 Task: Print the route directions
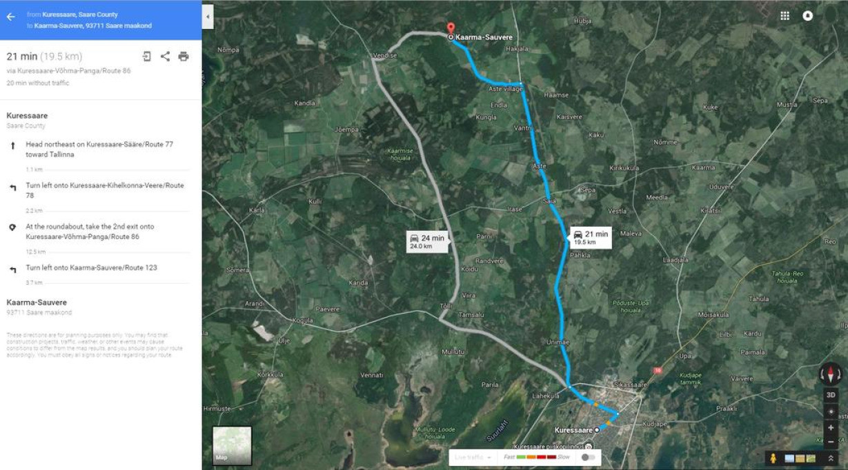(x=184, y=57)
